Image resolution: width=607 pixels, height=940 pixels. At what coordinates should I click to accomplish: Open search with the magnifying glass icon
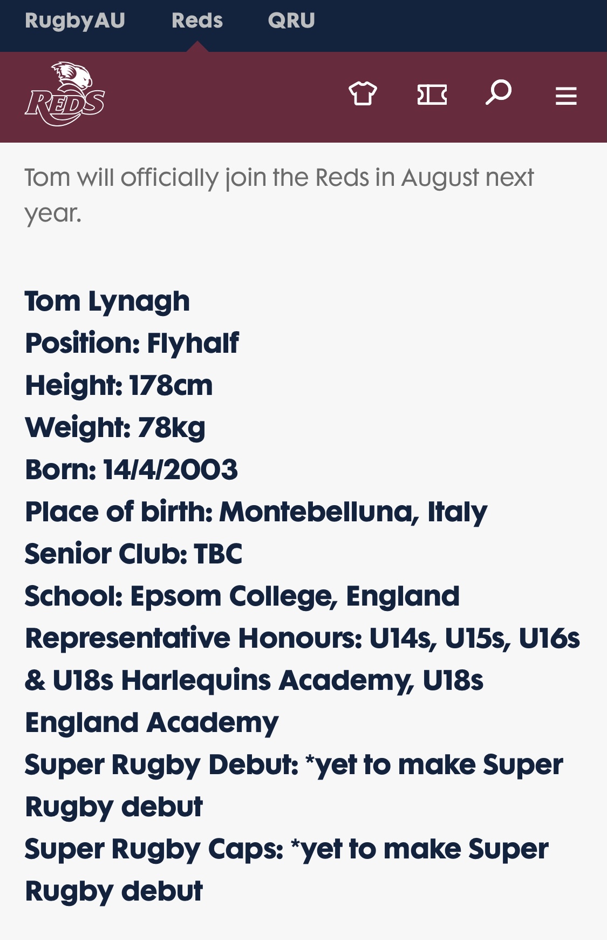click(499, 92)
